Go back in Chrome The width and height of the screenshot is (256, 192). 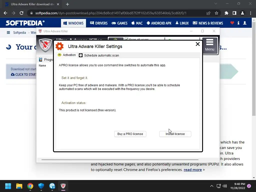5,13
